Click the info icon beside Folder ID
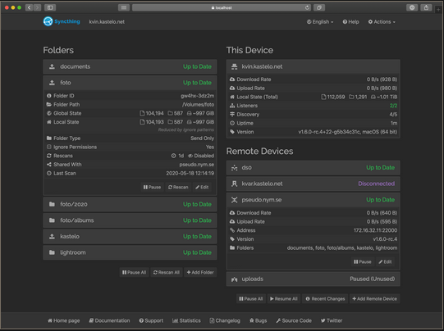This screenshot has height=331, width=444. coord(49,96)
